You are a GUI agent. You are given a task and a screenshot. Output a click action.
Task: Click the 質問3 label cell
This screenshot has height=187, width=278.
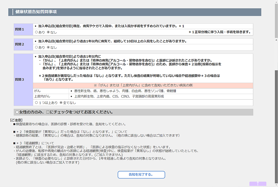tap(23, 80)
